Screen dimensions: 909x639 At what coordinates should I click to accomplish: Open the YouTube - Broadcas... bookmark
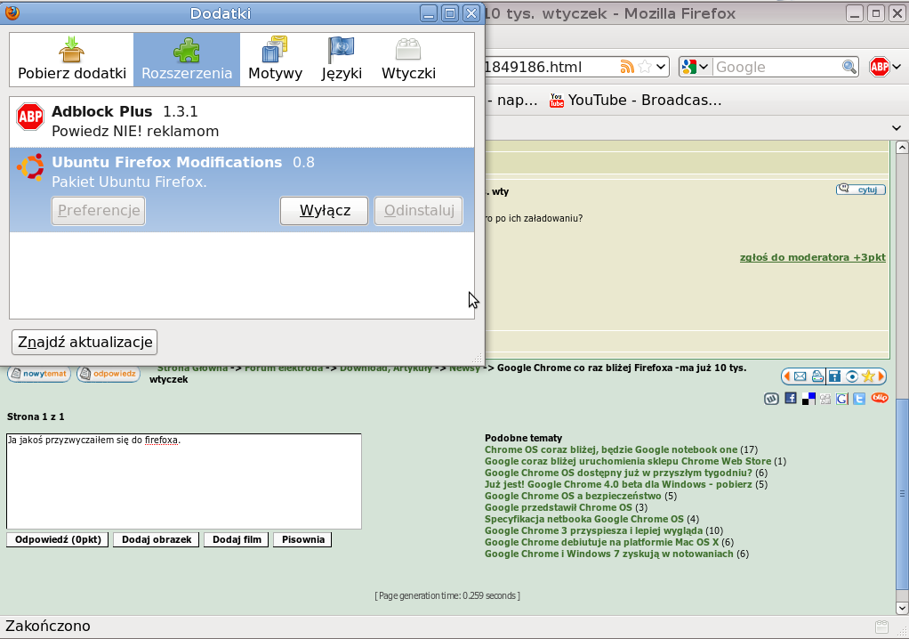(x=635, y=100)
